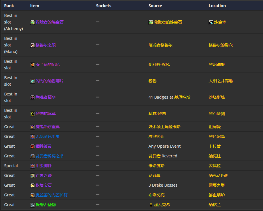Screen dimensions: 263x211
Task: Follow the 科林·烈酒 source link
Action: point(157,114)
